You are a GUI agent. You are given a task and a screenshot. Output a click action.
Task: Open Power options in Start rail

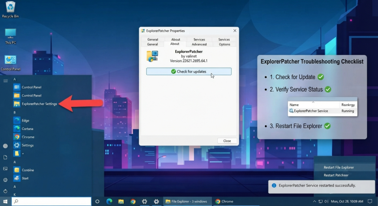click(5, 191)
